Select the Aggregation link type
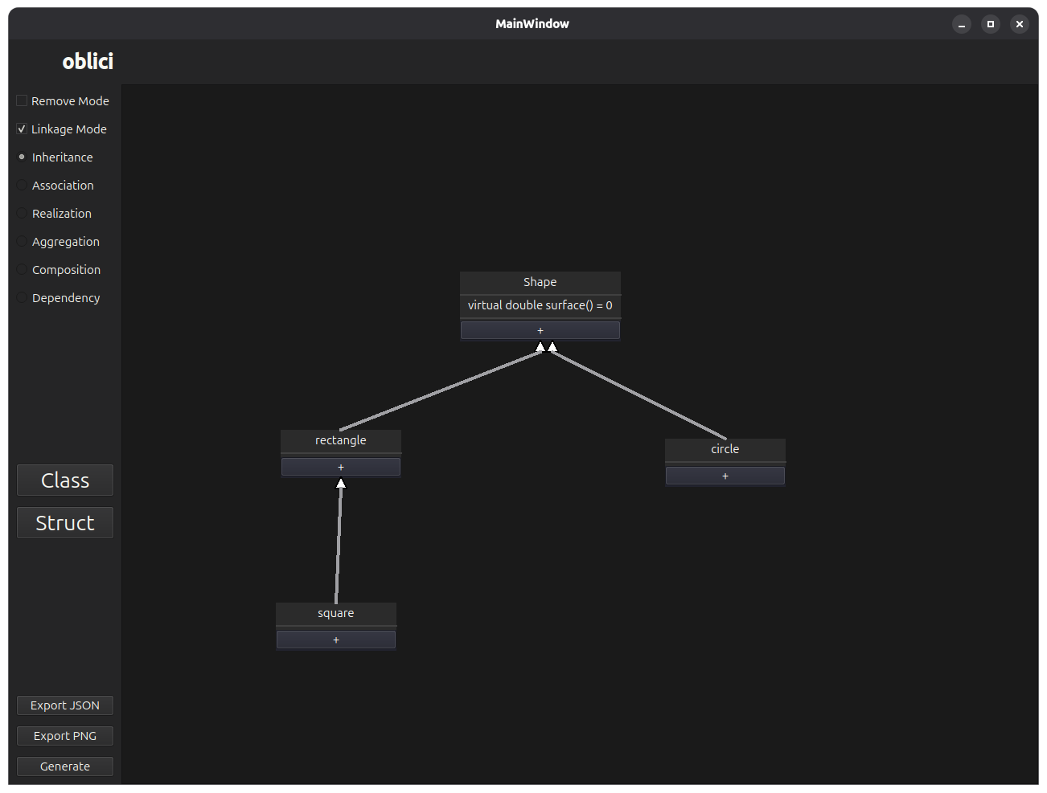The image size is (1047, 793). click(21, 241)
